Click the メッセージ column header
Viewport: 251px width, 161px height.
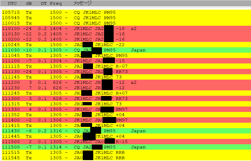82,4
